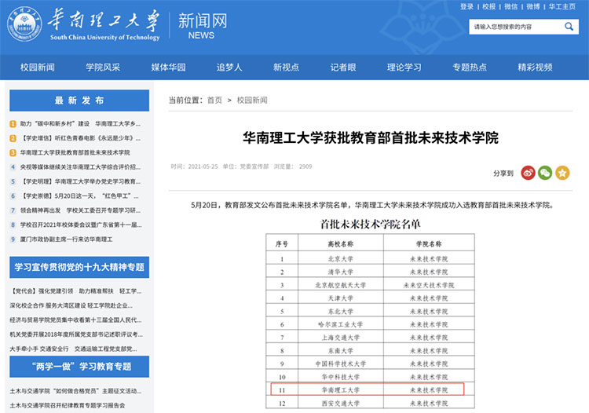Screen dimensions: 589x413
Task: Open item 经济与贸易学院党员集中收看
Action: point(75,320)
